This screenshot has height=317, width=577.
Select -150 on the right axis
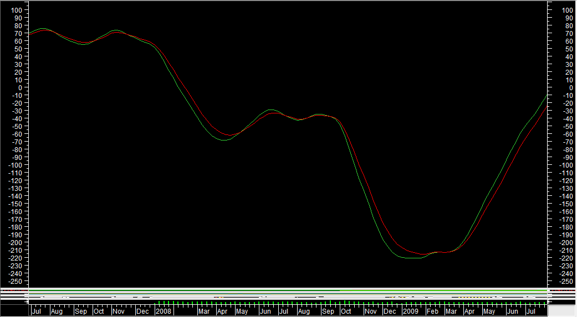point(566,204)
